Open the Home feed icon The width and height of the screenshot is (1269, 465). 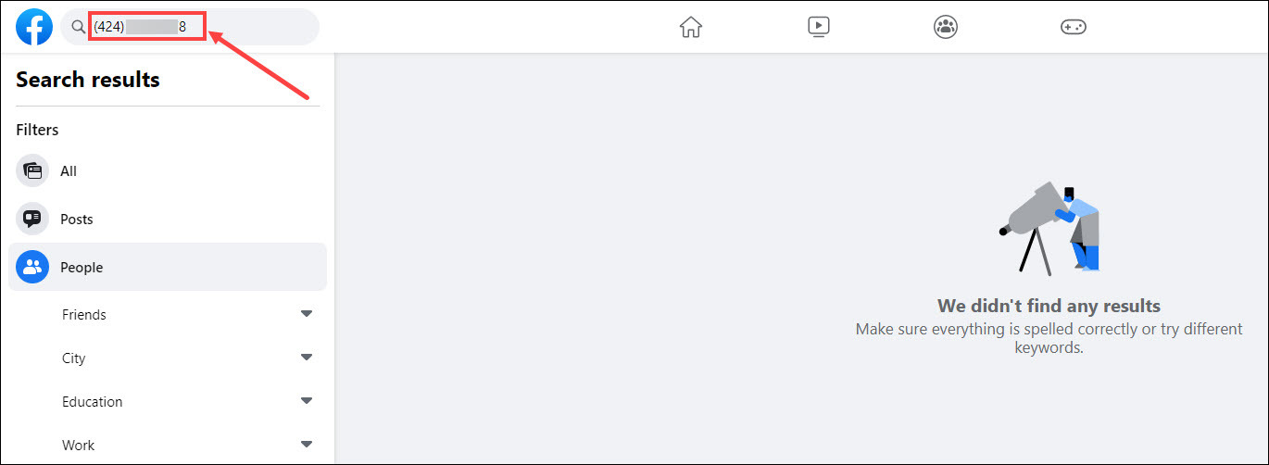tap(691, 27)
